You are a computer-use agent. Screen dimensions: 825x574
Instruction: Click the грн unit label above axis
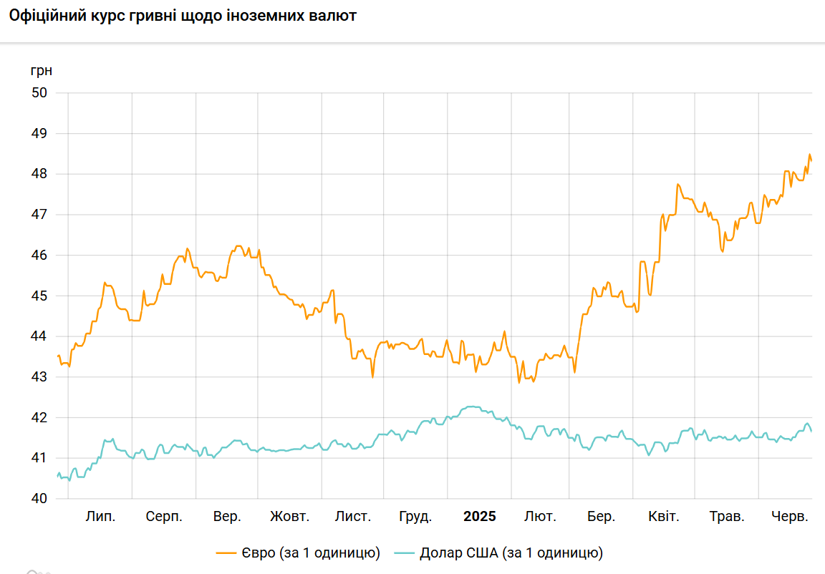[x=41, y=71]
